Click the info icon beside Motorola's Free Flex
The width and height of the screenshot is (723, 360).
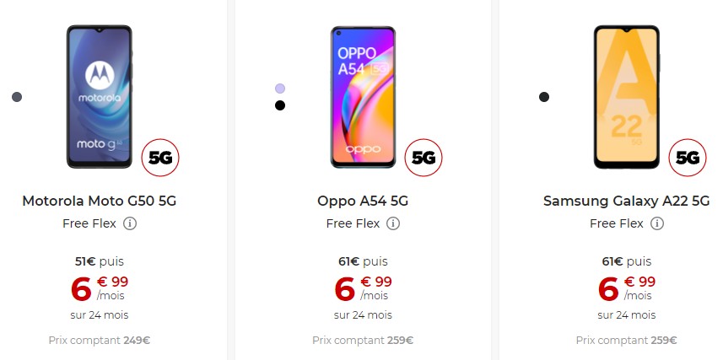point(130,223)
